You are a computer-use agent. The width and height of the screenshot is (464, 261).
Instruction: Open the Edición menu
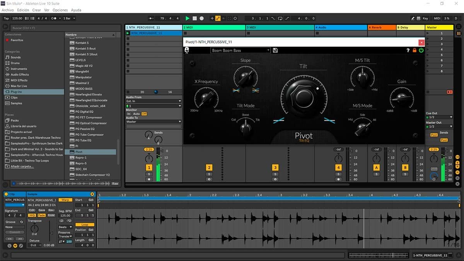coord(23,10)
